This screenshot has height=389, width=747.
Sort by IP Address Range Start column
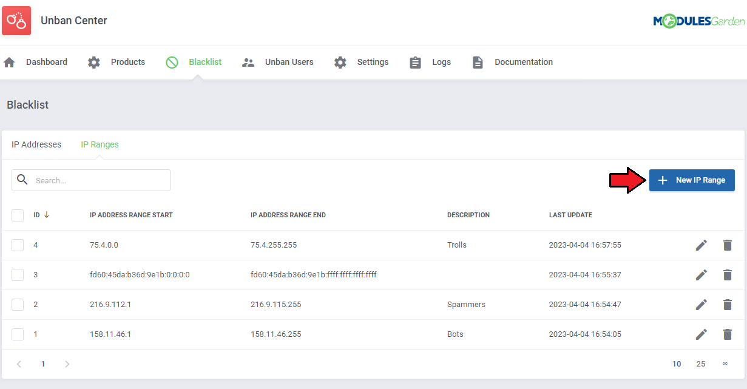pos(131,215)
